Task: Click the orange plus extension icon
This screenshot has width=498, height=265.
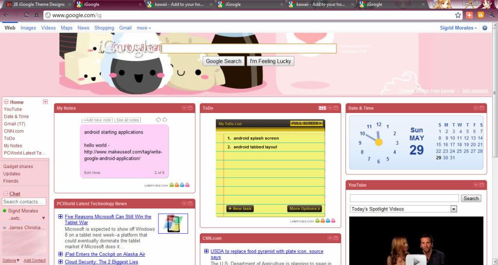Action: tap(469, 15)
